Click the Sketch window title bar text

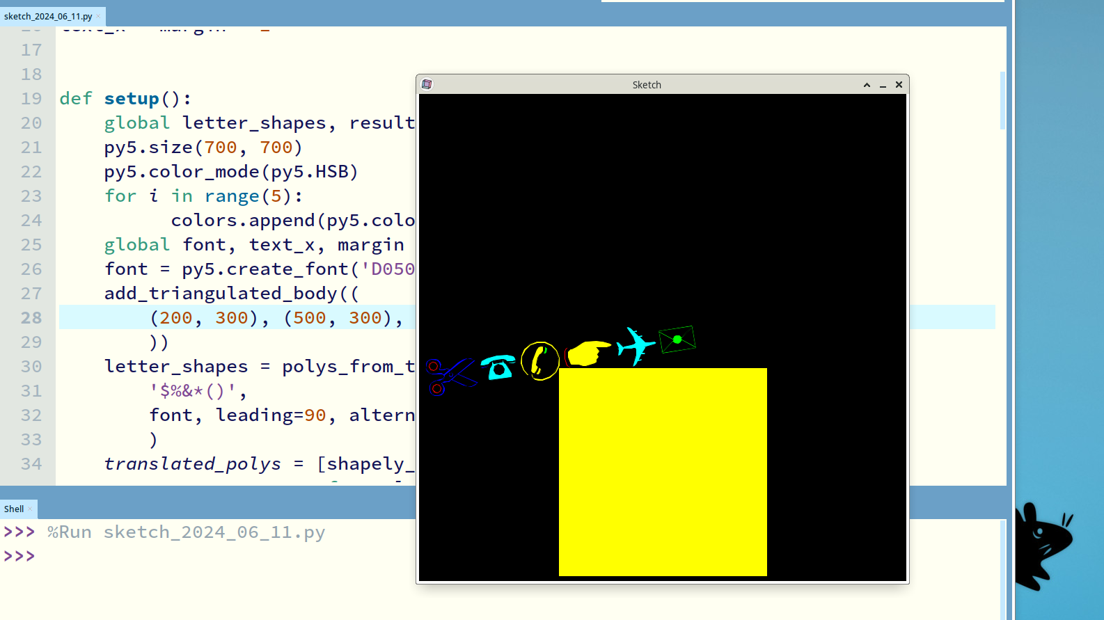647,85
